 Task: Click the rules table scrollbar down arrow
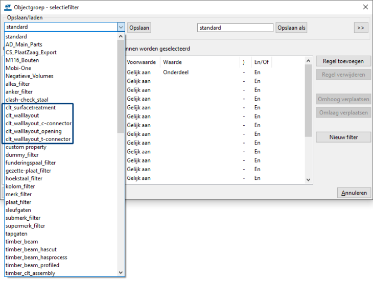[308, 180]
